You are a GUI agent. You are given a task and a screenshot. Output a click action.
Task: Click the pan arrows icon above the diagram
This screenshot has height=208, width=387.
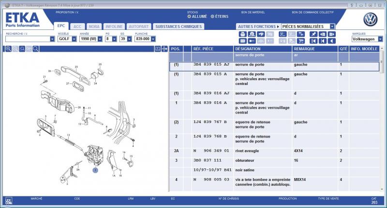coord(164,49)
